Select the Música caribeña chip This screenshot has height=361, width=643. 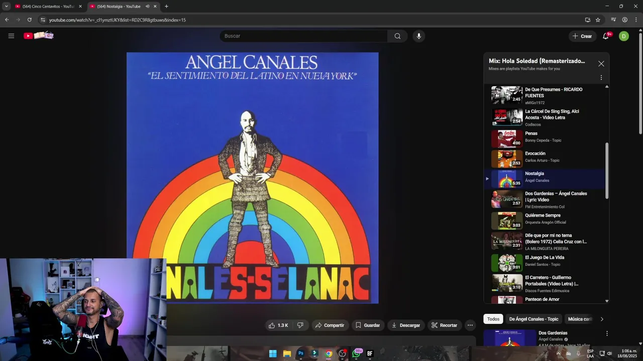click(x=579, y=319)
